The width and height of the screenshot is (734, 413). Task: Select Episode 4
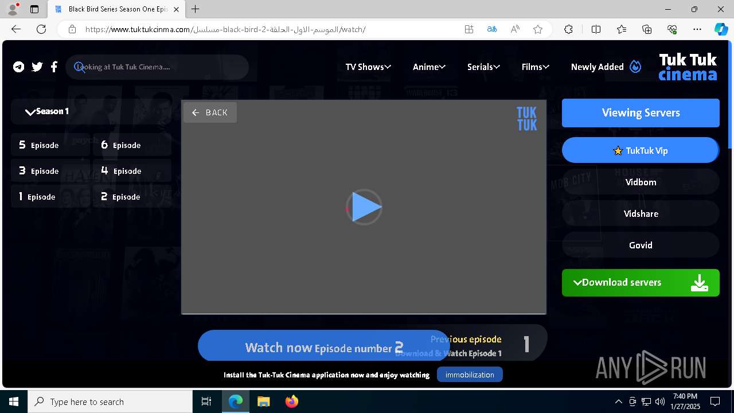point(132,171)
